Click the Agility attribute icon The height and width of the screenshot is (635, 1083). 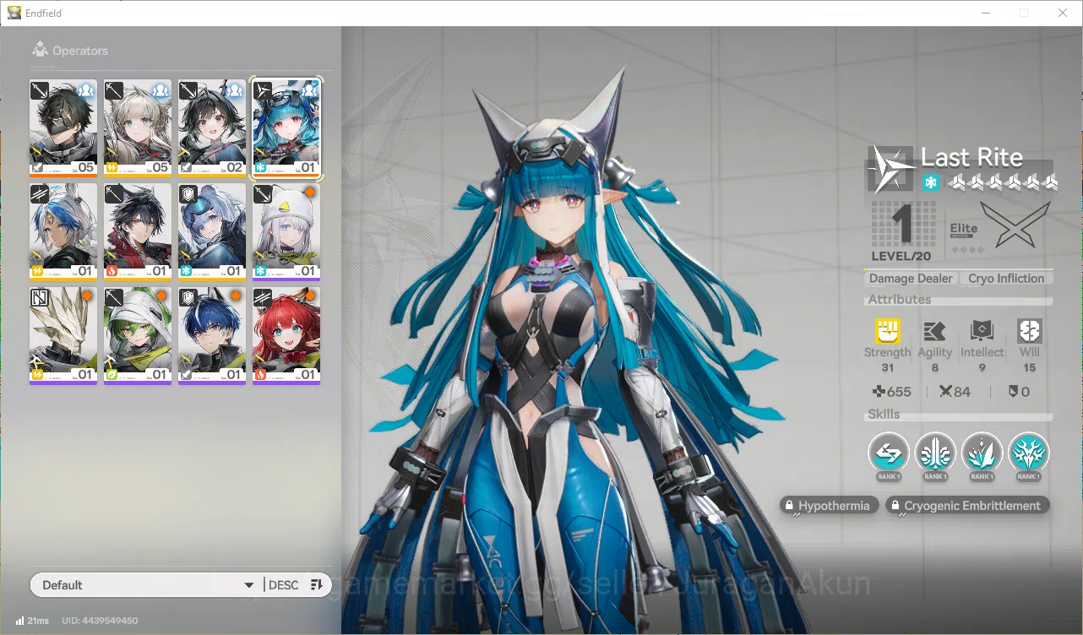(934, 331)
